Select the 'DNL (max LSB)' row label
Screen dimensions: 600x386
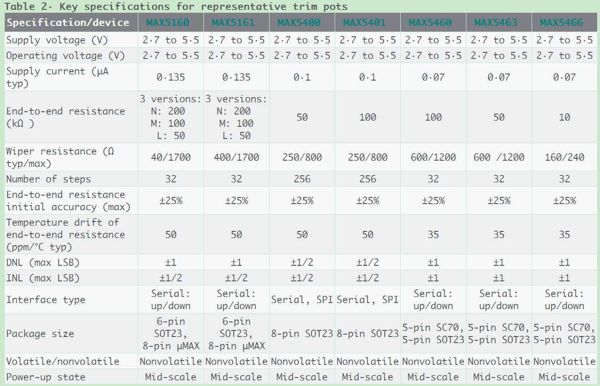(x=43, y=263)
